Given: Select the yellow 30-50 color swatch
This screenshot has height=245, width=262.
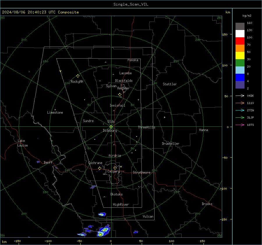Looking at the screenshot, I should [x=240, y=56].
